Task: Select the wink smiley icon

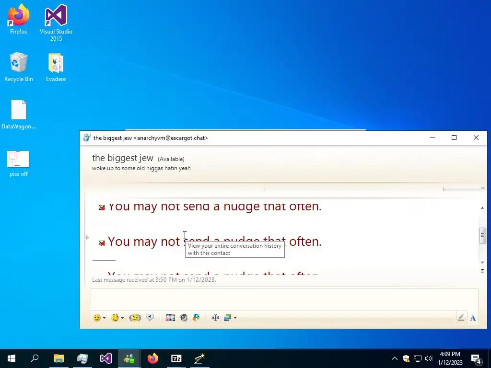Action: click(115, 318)
